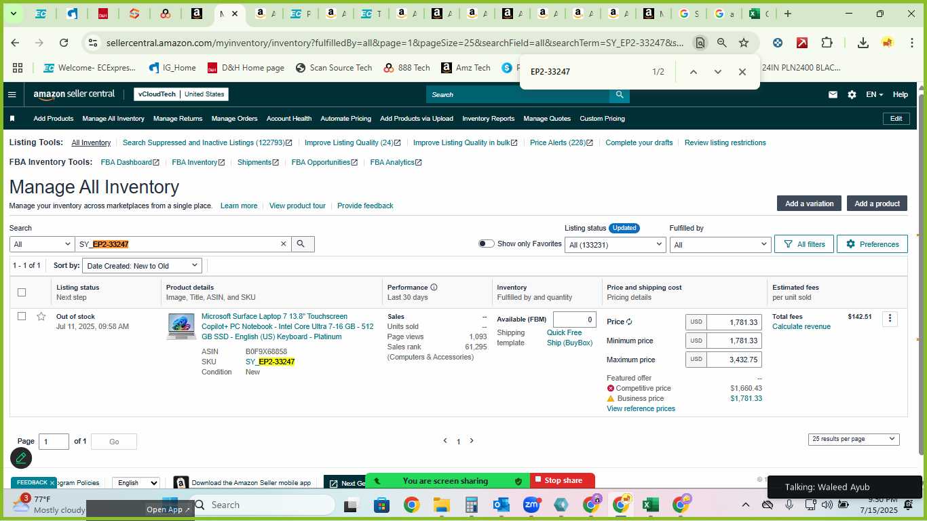The width and height of the screenshot is (927, 521).
Task: Open the search field All dropdown
Action: 41,244
